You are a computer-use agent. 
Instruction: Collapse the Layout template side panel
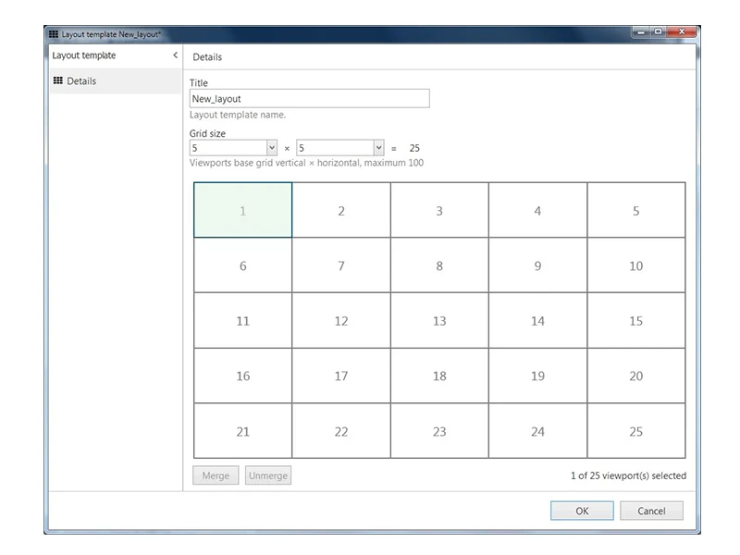point(175,55)
